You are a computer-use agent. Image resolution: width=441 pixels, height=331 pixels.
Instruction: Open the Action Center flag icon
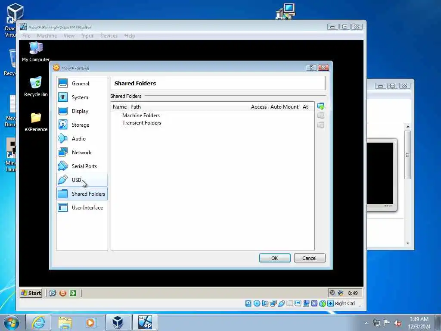tap(387, 323)
